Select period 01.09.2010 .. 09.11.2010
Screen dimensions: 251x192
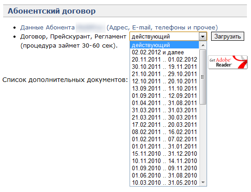[x=164, y=168]
